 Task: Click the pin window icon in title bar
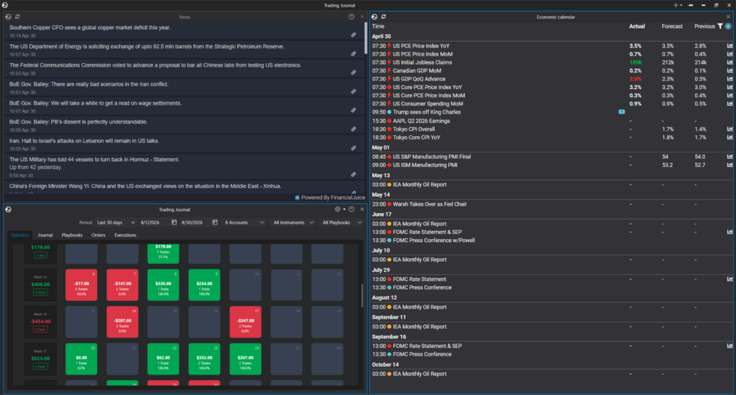(691, 5)
